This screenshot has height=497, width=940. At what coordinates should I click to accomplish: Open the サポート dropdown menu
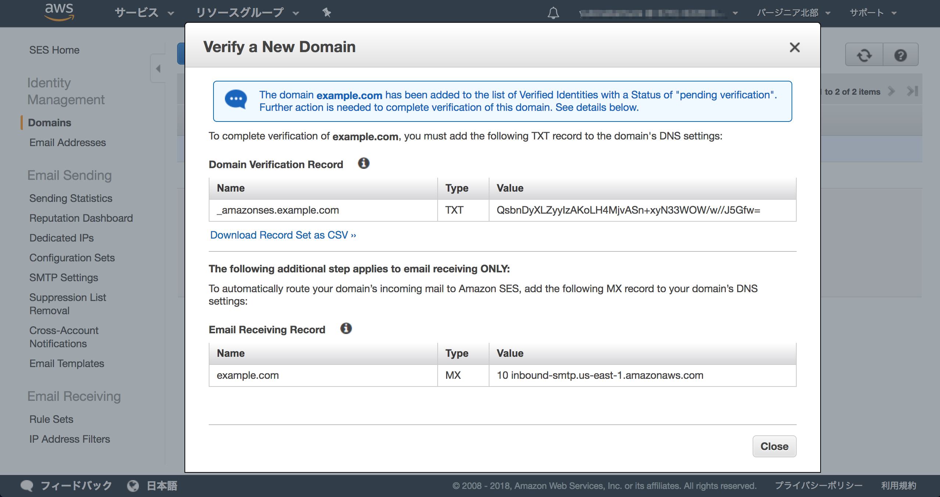873,13
